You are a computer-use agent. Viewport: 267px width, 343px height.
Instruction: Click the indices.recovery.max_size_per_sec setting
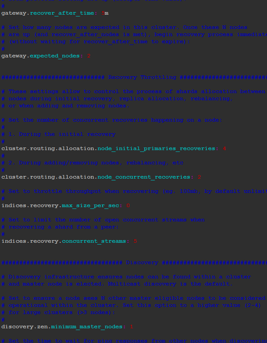click(60, 206)
